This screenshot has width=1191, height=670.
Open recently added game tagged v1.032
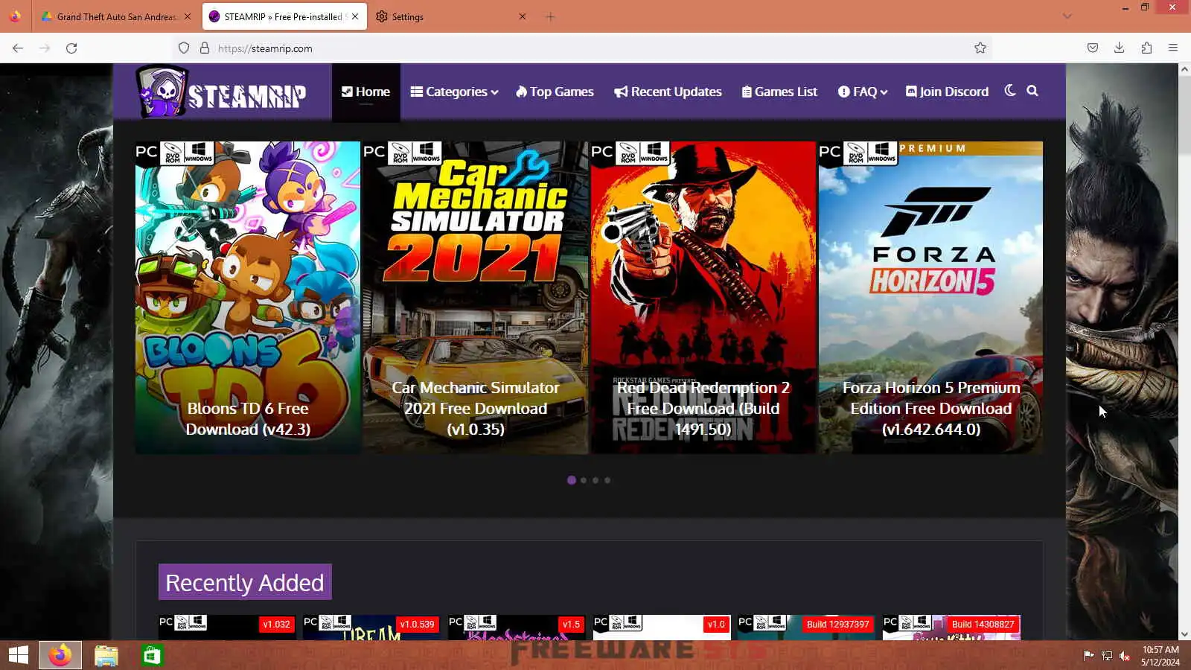tap(227, 627)
